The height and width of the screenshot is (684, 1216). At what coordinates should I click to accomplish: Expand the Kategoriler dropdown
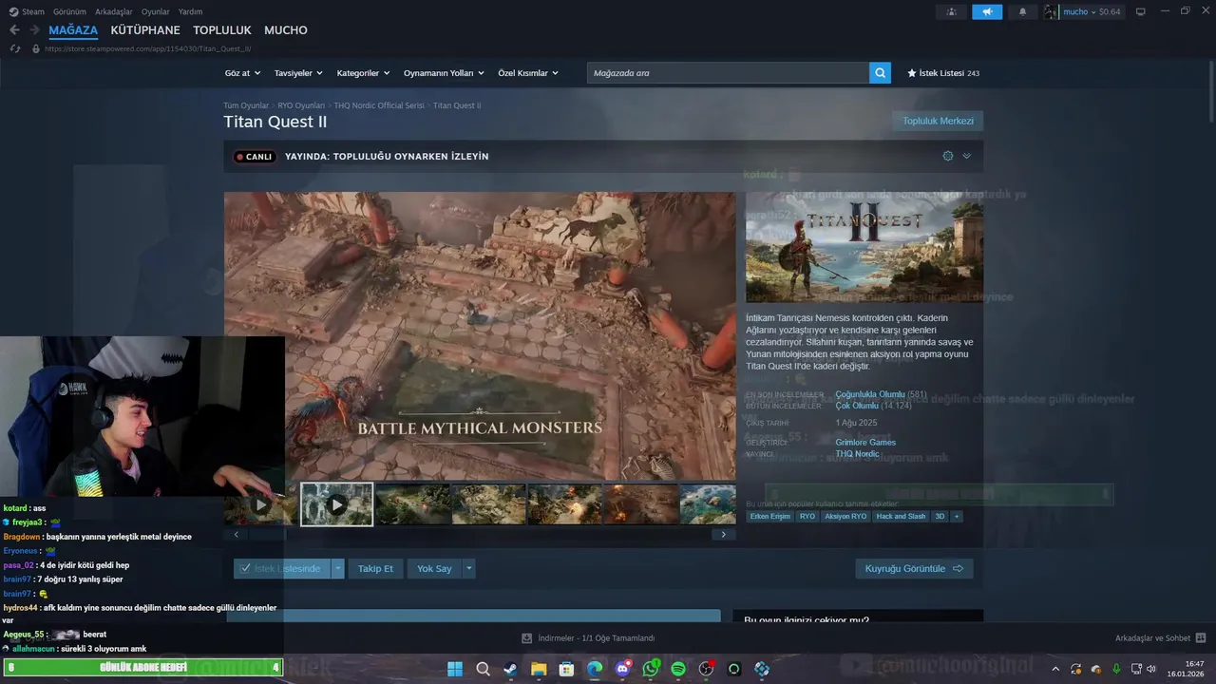tap(364, 73)
